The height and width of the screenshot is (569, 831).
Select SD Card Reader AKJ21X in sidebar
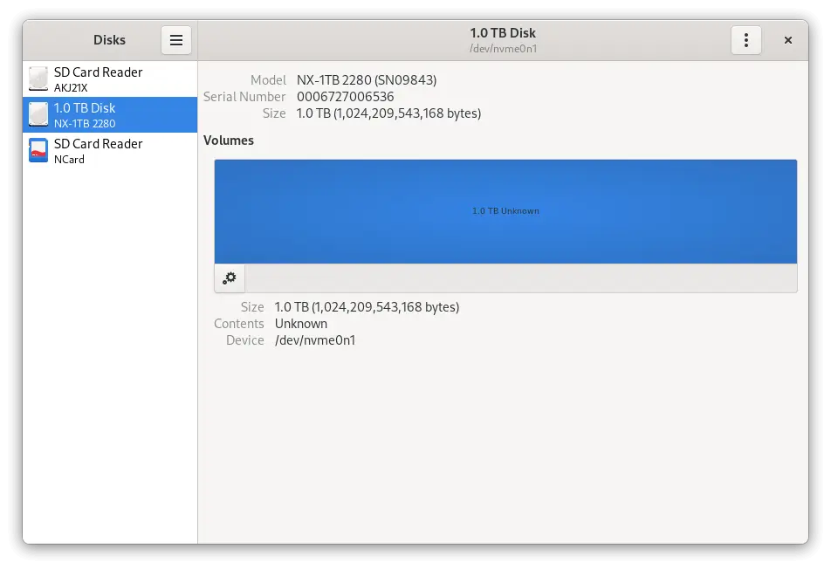110,79
